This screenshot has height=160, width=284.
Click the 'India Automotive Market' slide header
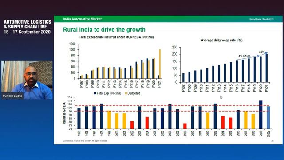point(82,19)
